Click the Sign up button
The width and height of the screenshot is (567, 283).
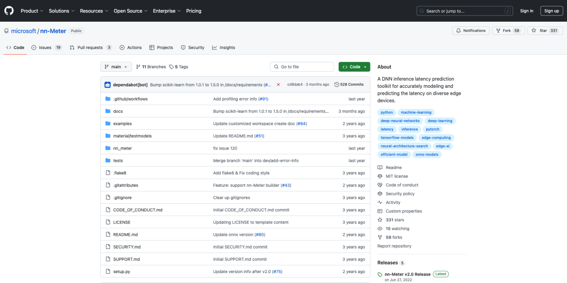pyautogui.click(x=551, y=11)
